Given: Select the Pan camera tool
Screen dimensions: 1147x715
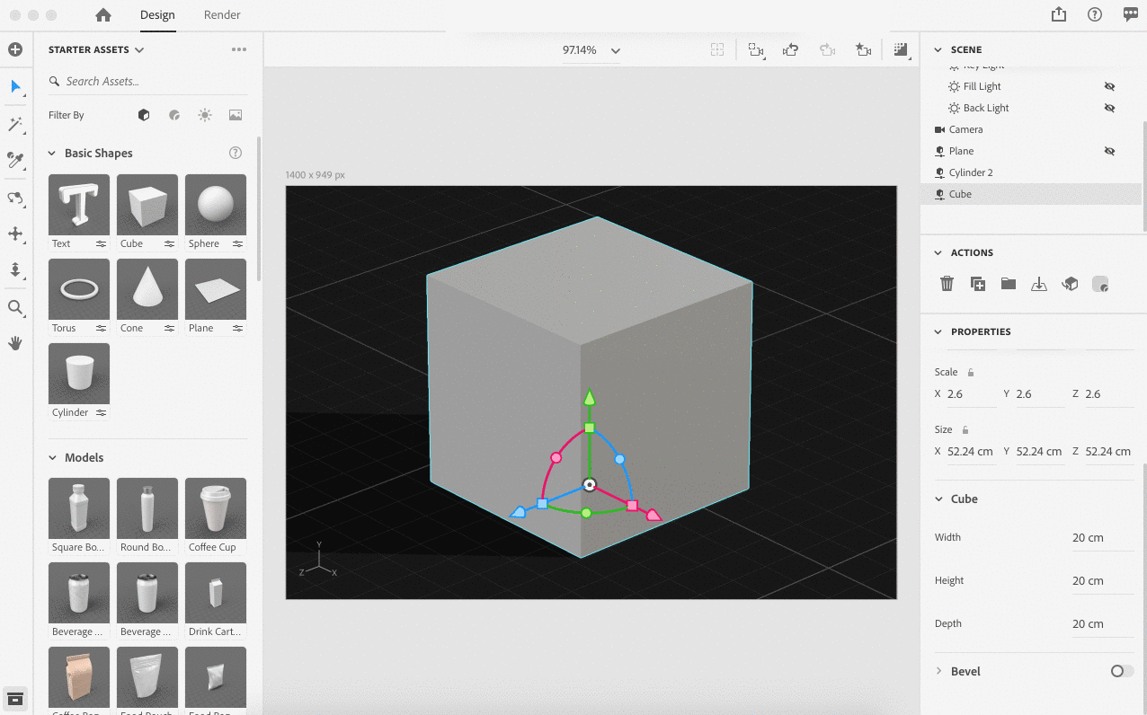Looking at the screenshot, I should tap(15, 234).
